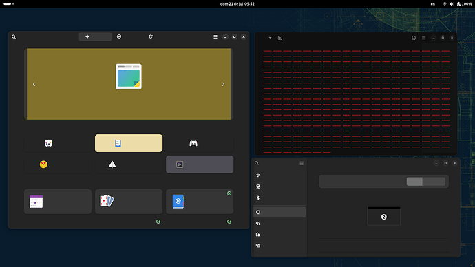Maximize the Software window
Image resolution: width=475 pixels, height=267 pixels.
(234, 37)
